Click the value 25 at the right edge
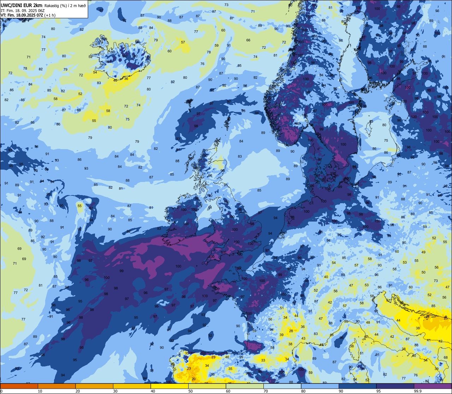452x394 pixels. click(446, 318)
